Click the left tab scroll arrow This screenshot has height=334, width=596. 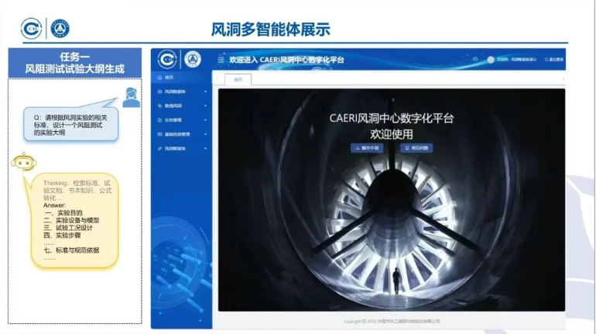tap(216, 79)
